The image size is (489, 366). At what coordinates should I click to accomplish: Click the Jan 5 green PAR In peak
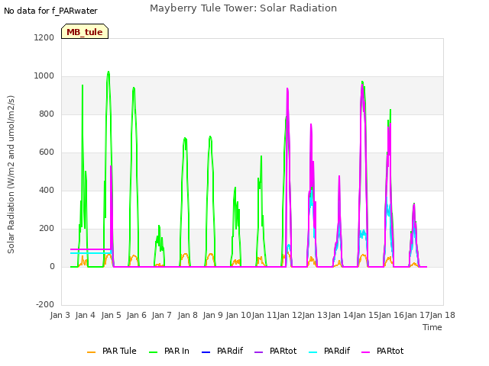pos(108,72)
